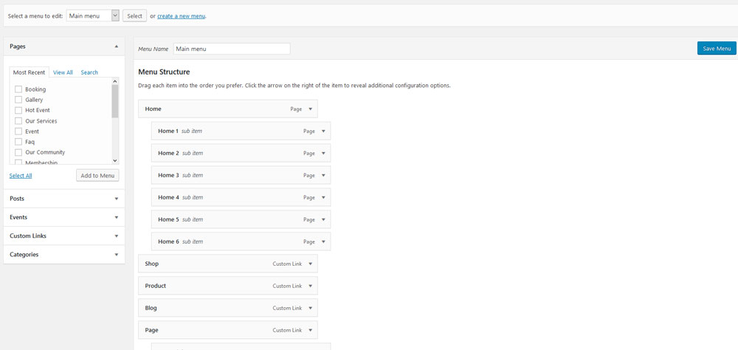Click the Menu Name input field
738x350 pixels.
(232, 49)
